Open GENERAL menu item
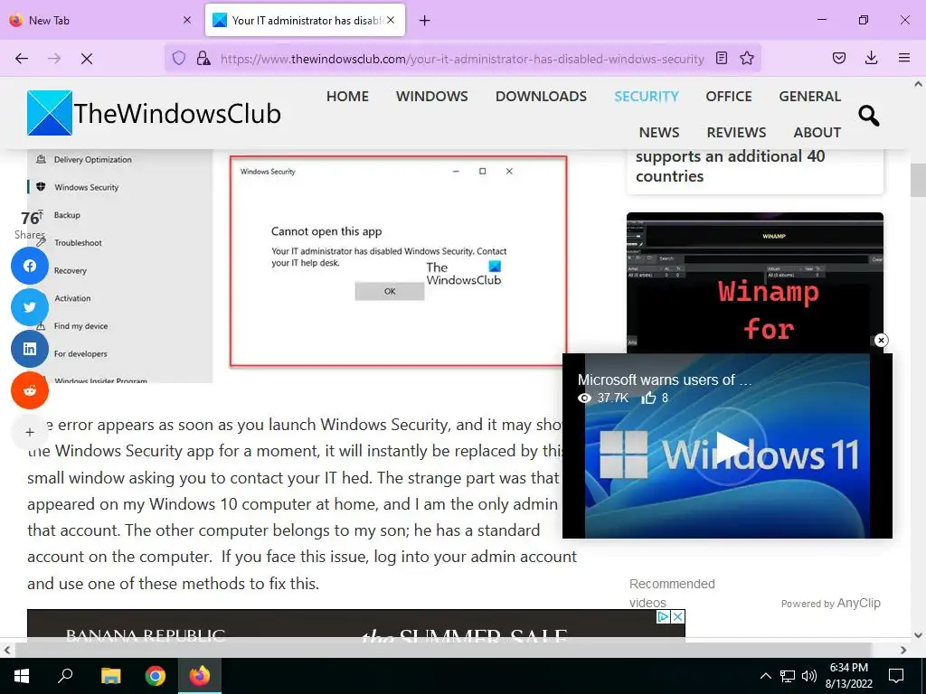 [809, 96]
